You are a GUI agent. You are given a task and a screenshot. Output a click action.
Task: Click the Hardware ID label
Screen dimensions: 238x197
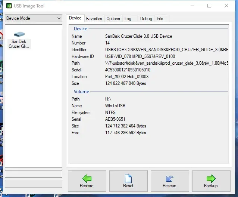pyautogui.click(x=83, y=56)
